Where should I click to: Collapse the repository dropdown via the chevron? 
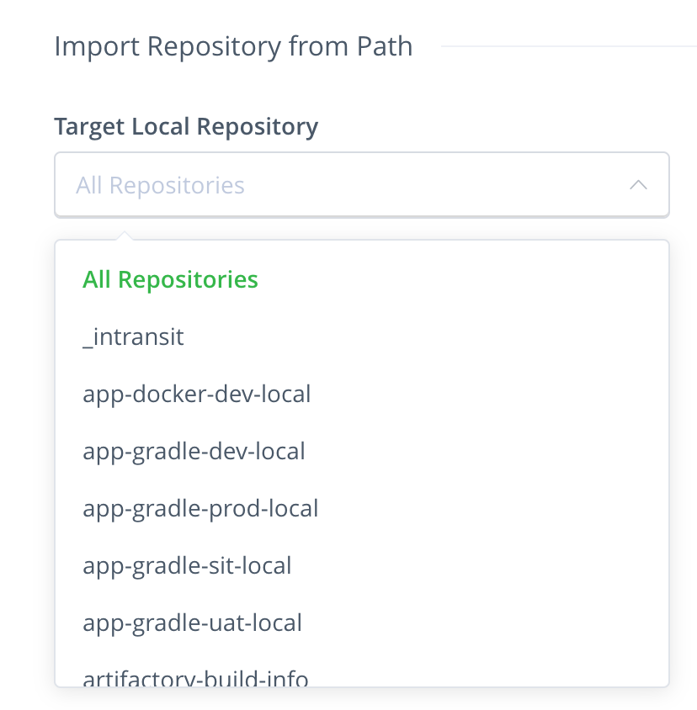[x=638, y=184]
